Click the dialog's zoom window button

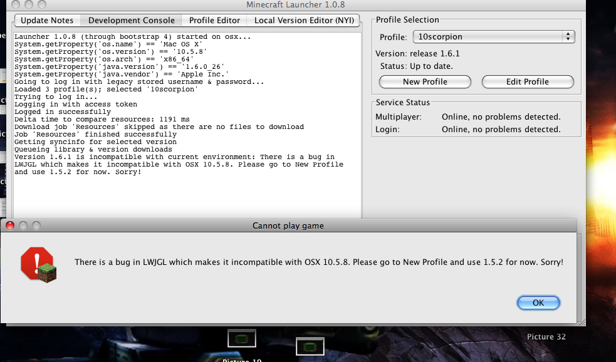(36, 225)
